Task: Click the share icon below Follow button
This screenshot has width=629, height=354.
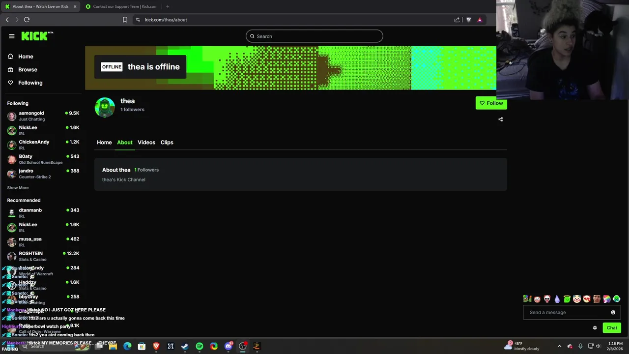Action: click(x=500, y=119)
